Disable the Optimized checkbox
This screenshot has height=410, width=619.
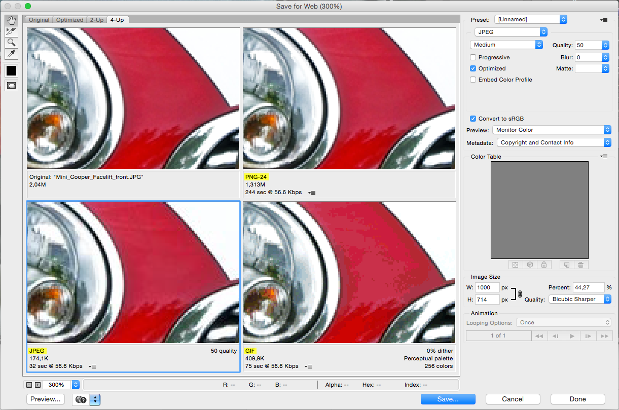473,68
